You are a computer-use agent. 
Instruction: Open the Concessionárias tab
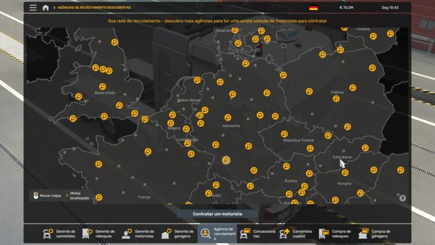click(x=257, y=233)
